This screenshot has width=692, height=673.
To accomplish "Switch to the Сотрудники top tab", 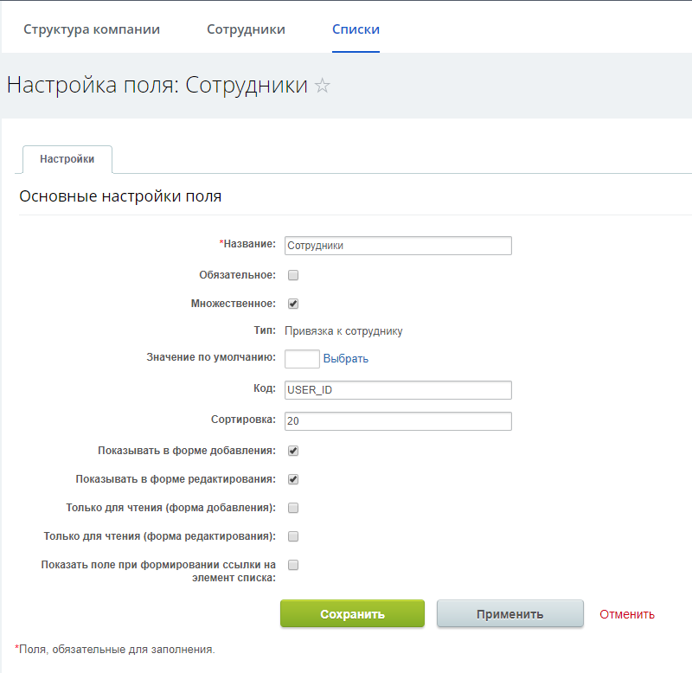I will pyautogui.click(x=246, y=29).
